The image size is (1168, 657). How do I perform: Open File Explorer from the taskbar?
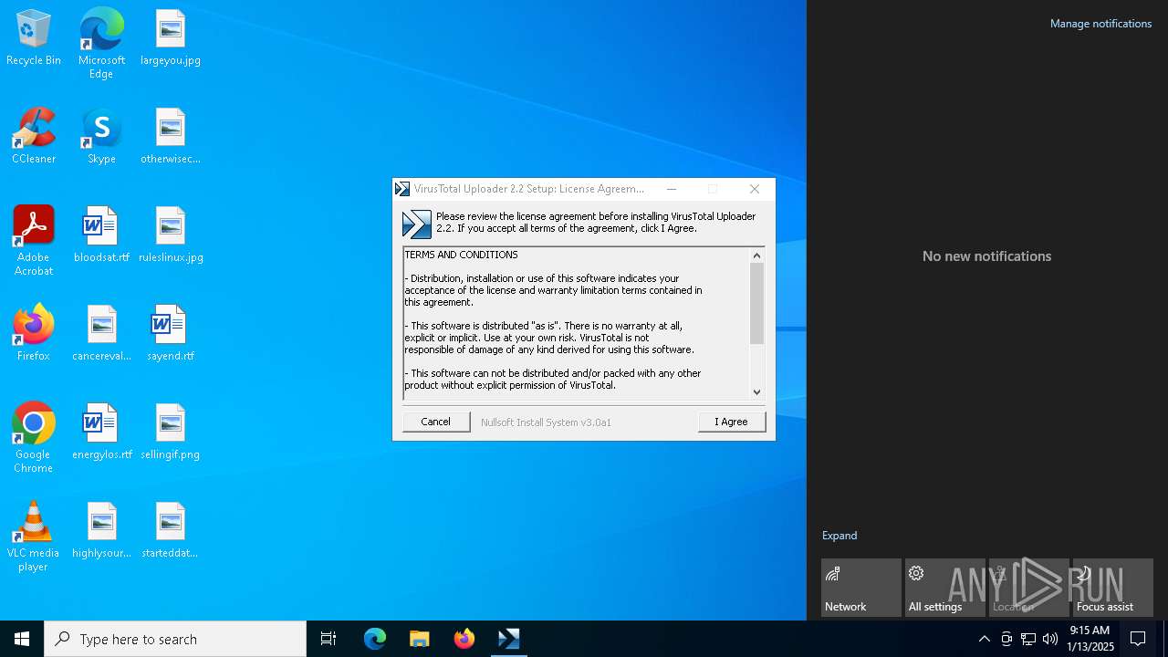tap(420, 639)
